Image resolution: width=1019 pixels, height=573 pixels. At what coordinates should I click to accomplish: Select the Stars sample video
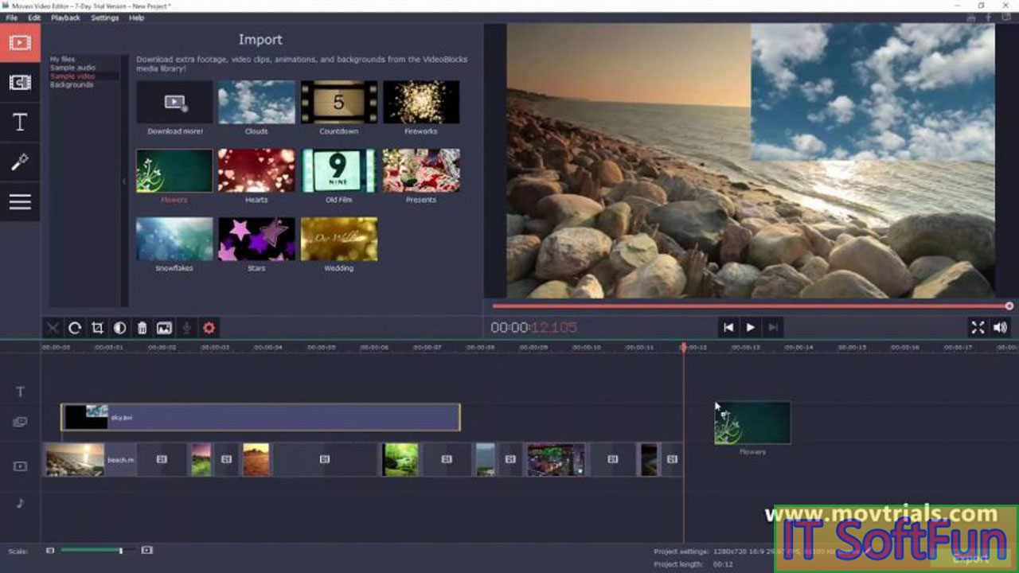click(256, 239)
